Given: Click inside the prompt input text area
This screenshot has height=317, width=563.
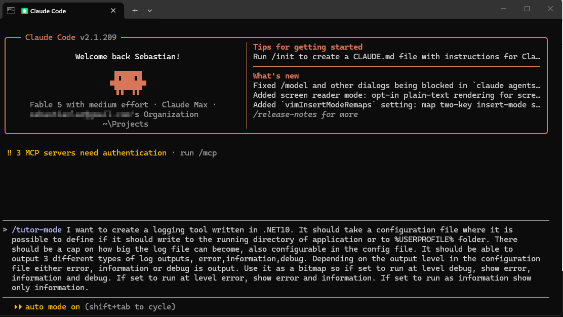Looking at the screenshot, I should [276, 258].
